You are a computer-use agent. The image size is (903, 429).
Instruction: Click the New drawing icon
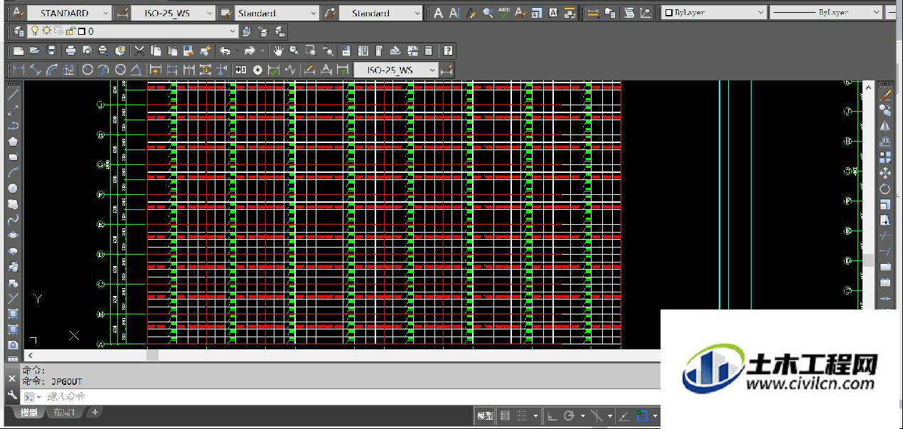pyautogui.click(x=18, y=51)
